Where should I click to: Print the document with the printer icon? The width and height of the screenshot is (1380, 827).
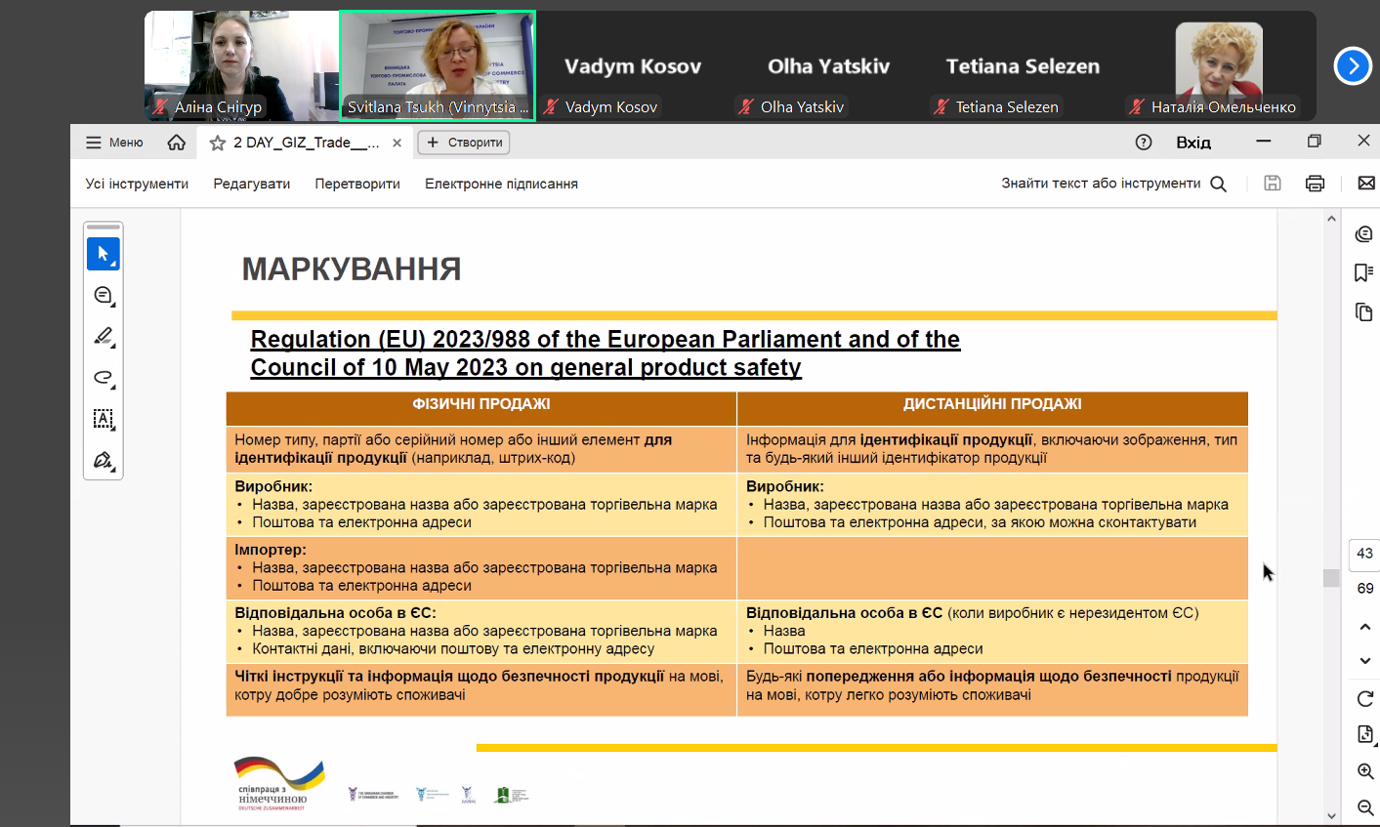tap(1316, 183)
